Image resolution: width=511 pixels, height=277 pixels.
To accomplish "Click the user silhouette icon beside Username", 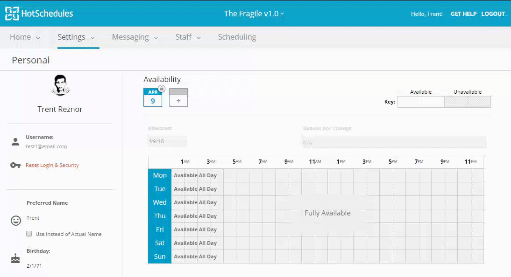I will pos(15,142).
